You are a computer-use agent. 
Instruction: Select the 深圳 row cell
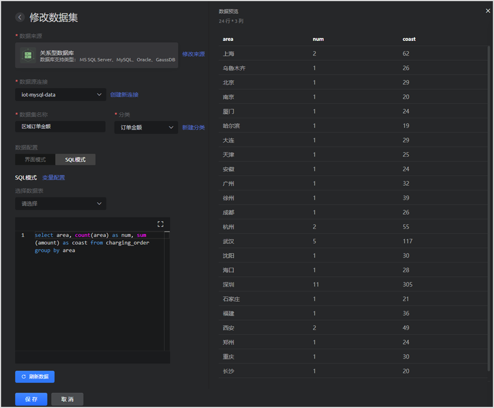[x=229, y=285]
